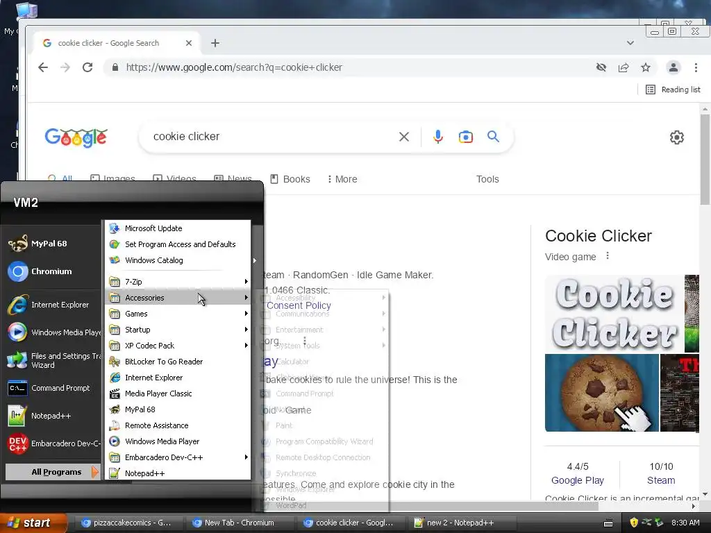Click the Cookie Clicker logo thumbnail
Viewport: 711px width, 533px height.
614,314
